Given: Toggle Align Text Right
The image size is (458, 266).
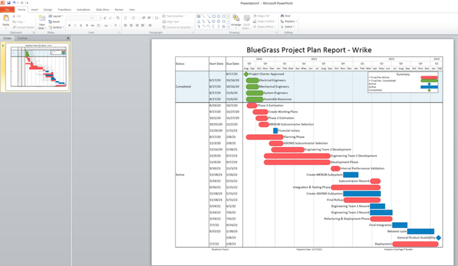Looking at the screenshot, I should (137, 25).
